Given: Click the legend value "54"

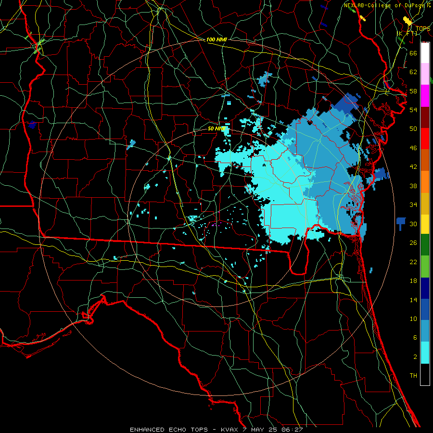Looking at the screenshot, I should (413, 110).
